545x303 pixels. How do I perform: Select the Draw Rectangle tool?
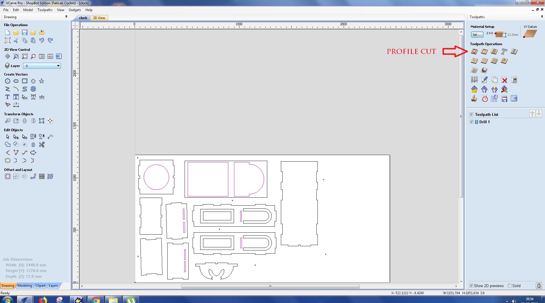[x=25, y=81]
